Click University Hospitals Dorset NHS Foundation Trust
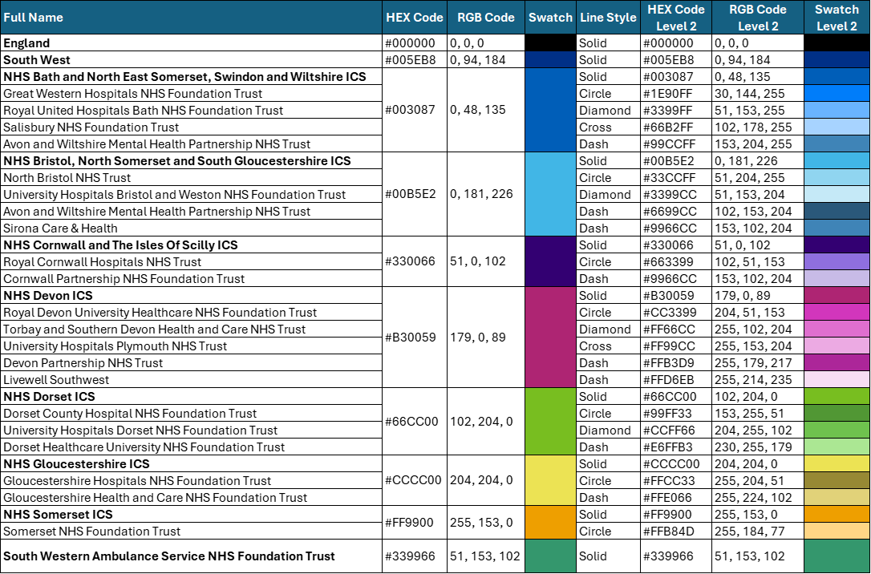The image size is (871, 574). click(x=191, y=430)
